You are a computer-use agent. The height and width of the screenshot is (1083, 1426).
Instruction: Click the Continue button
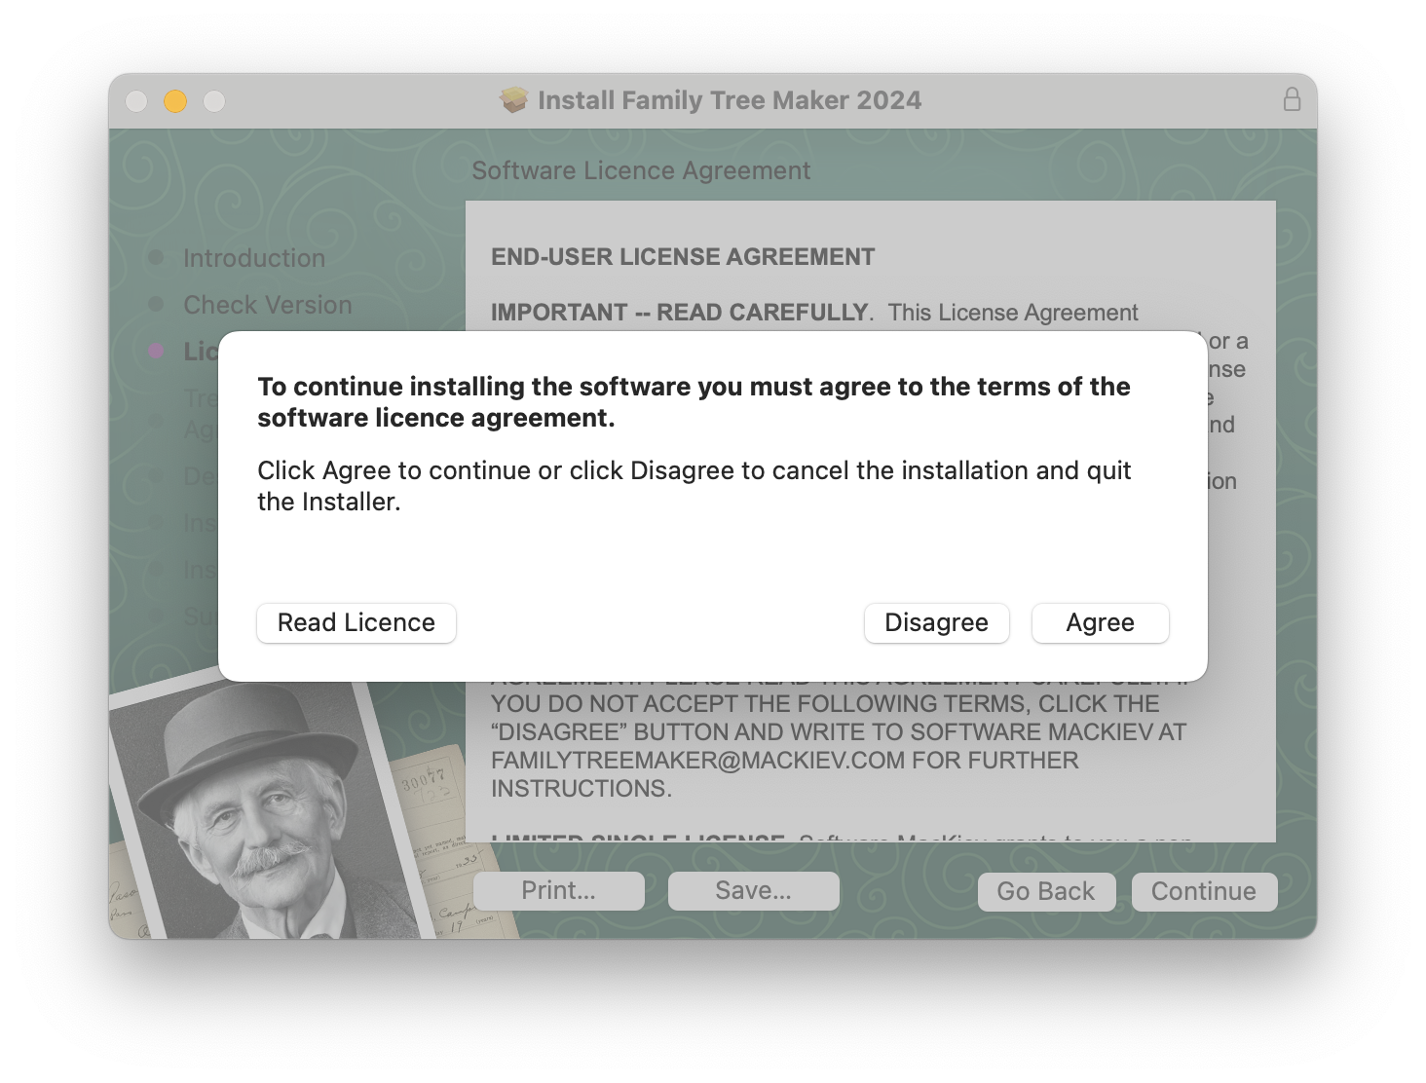click(1203, 891)
